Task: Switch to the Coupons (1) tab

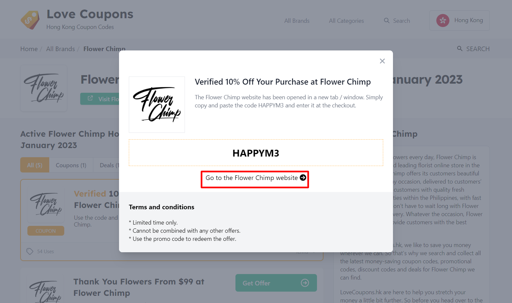Action: point(71,165)
